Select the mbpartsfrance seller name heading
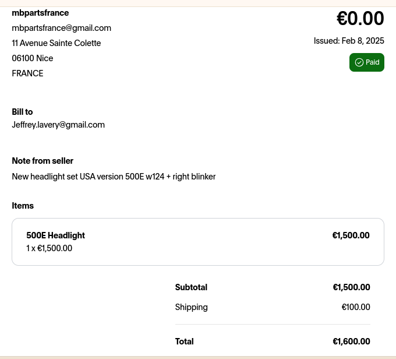The image size is (396, 359). click(x=40, y=13)
